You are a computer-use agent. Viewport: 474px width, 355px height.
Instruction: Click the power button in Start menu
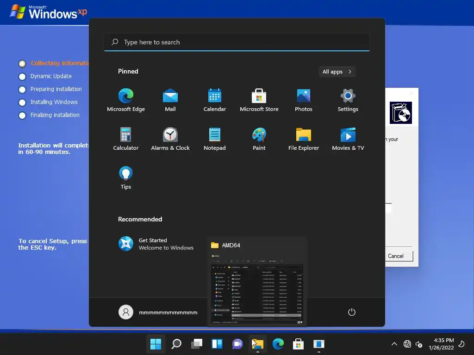click(x=352, y=312)
